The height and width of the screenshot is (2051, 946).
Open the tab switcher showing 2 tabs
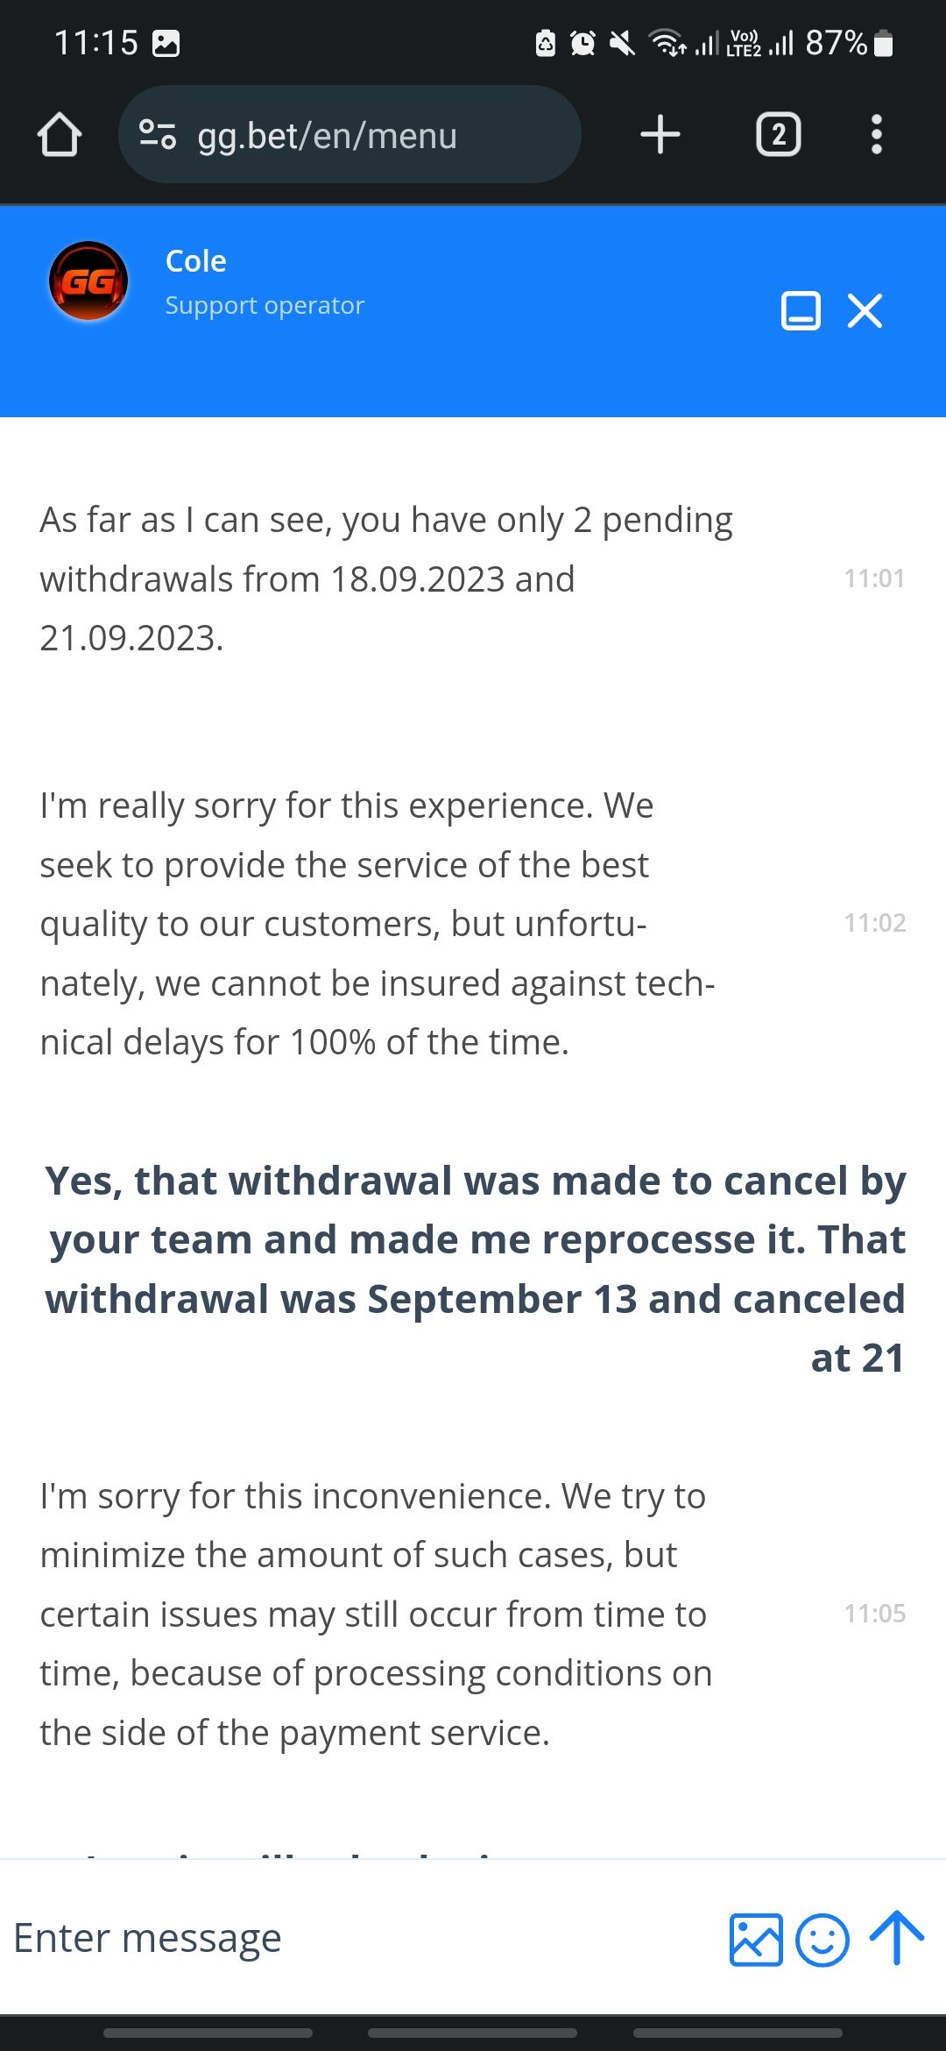click(x=778, y=135)
